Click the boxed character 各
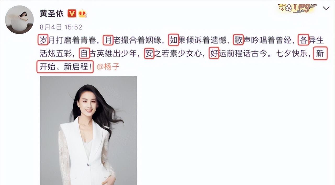Viewport: 335px width, 185px height. coord(304,40)
